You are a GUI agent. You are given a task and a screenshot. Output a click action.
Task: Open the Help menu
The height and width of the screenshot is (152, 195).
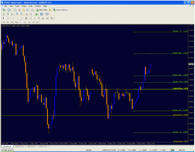(45, 6)
